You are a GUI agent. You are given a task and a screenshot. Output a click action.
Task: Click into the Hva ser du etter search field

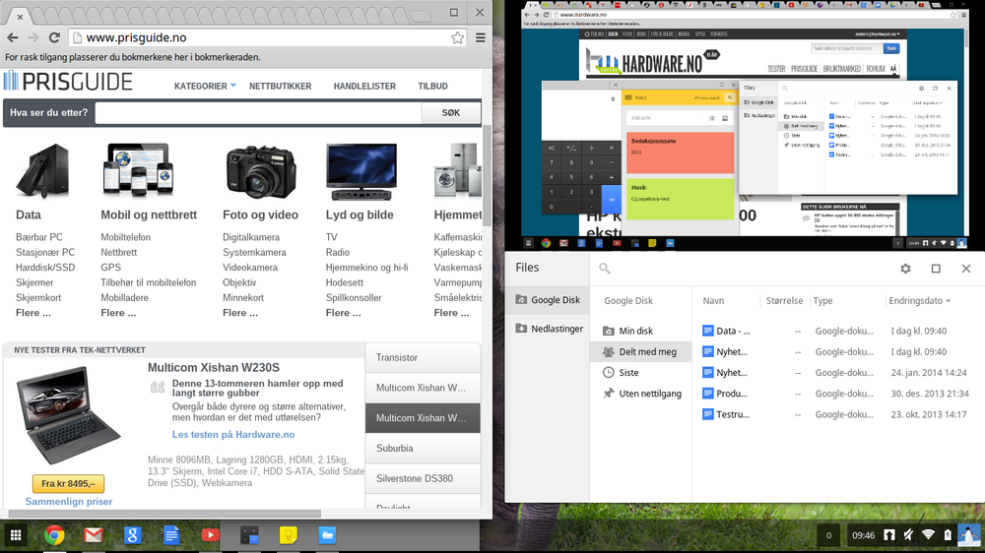[x=258, y=113]
